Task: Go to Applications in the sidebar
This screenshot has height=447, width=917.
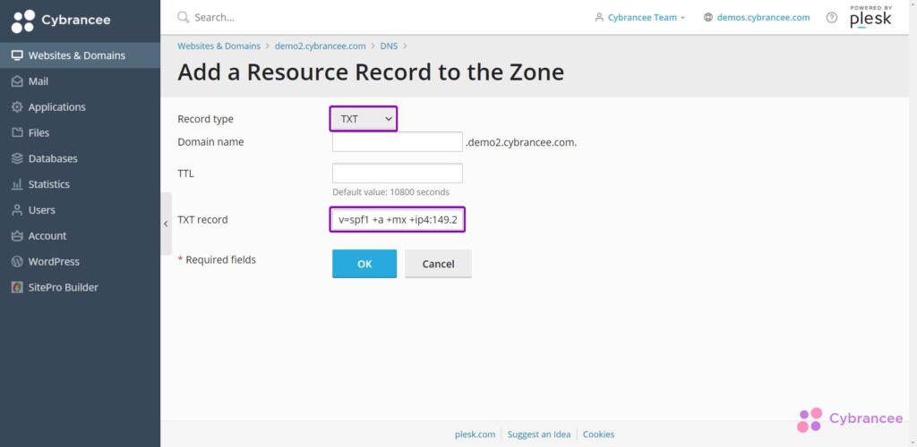Action: (x=80, y=106)
